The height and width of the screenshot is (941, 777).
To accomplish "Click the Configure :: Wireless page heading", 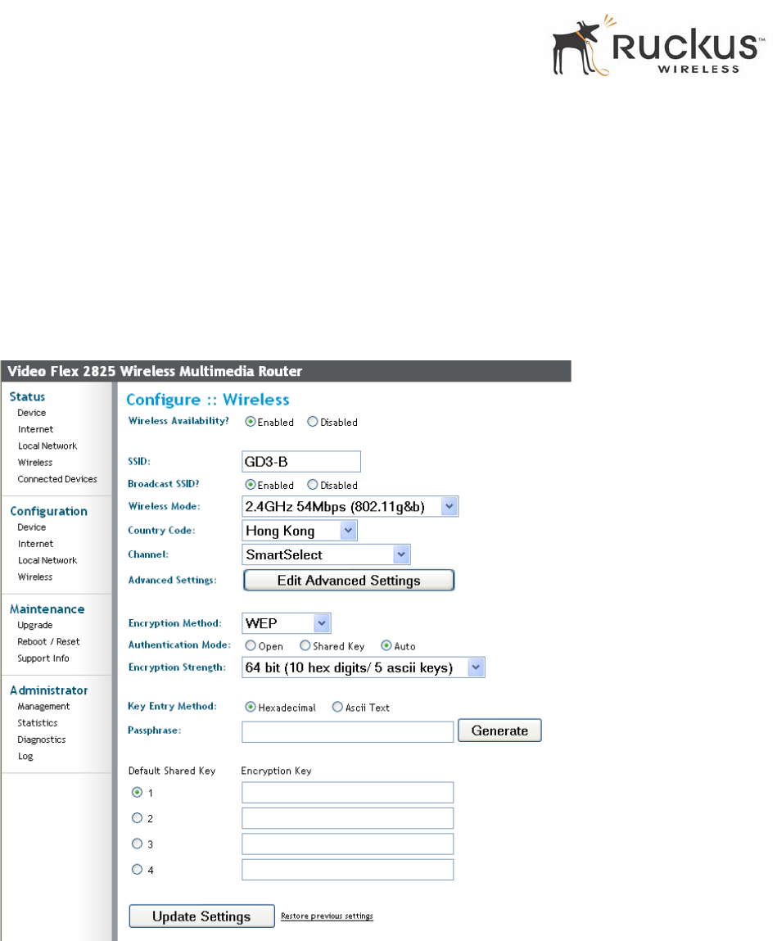I will (x=208, y=400).
